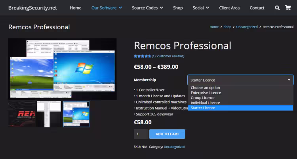Click the '1 Controller/User' bullet text
297x159 pixels.
(149, 90)
